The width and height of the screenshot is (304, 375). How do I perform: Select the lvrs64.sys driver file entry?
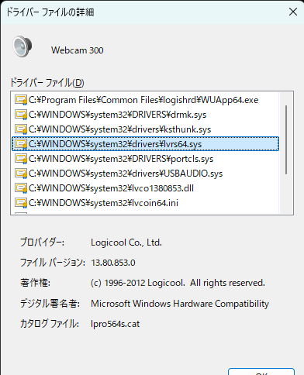pos(145,144)
